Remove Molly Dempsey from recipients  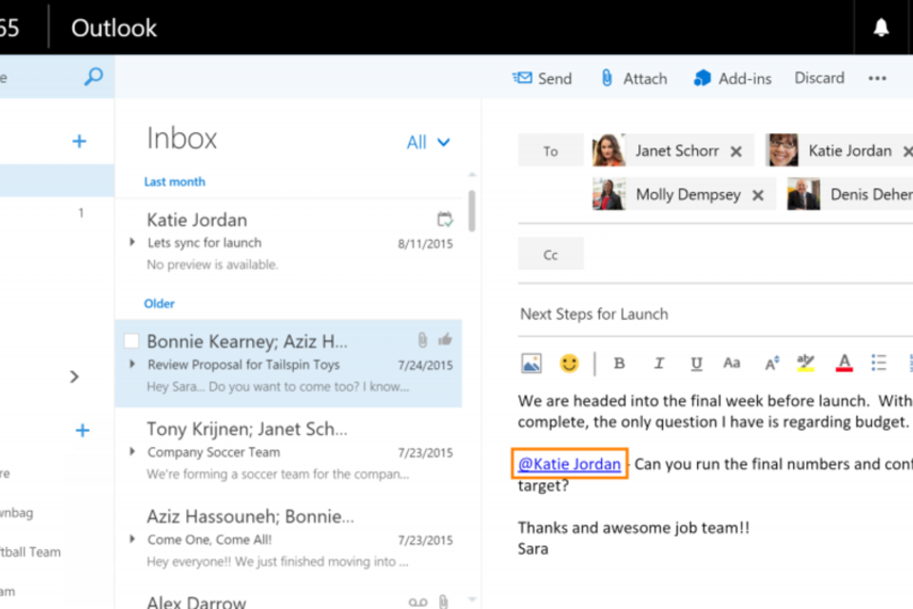pos(758,195)
